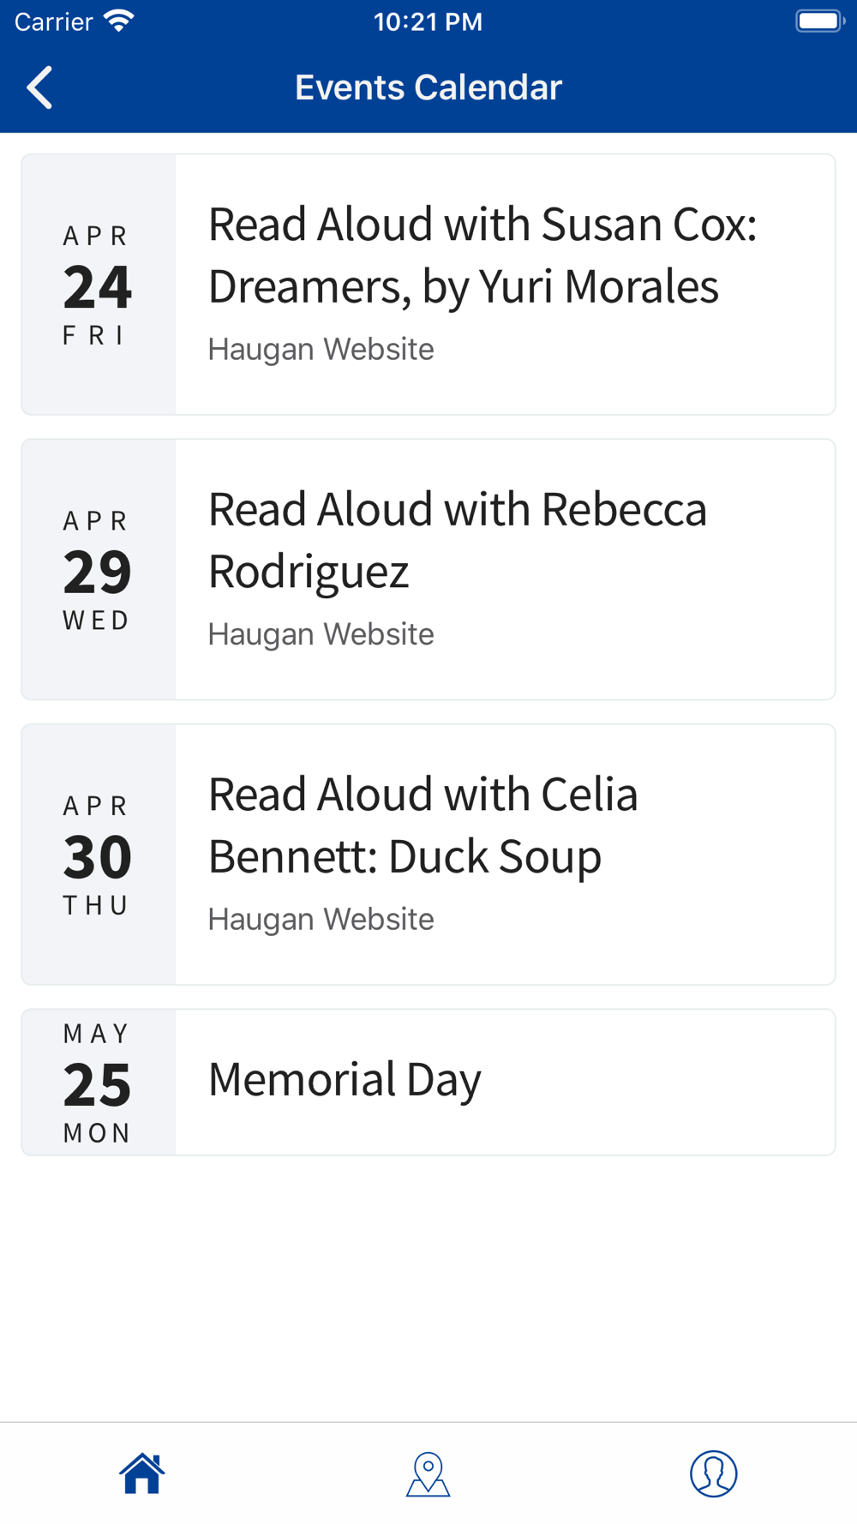
Task: Tap the 10:21 PM clock in status bar
Action: [428, 21]
